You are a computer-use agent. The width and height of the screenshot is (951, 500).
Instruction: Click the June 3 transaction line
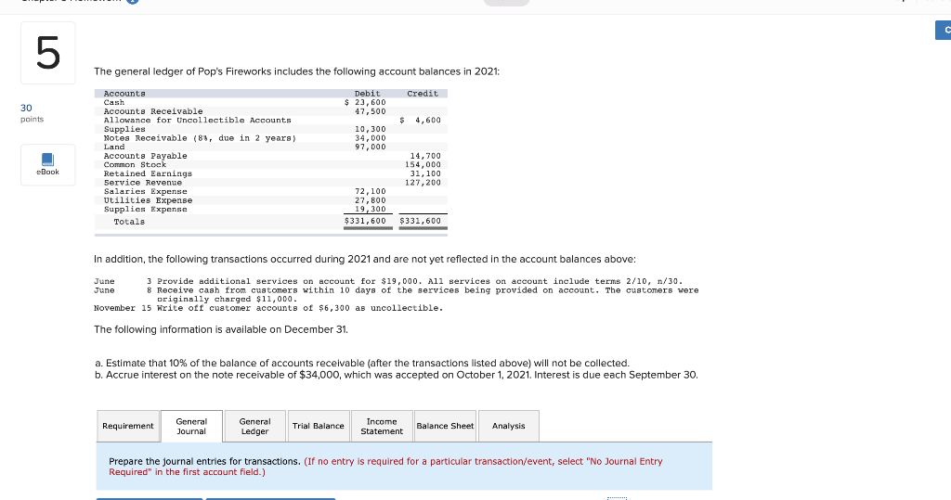[x=388, y=281]
